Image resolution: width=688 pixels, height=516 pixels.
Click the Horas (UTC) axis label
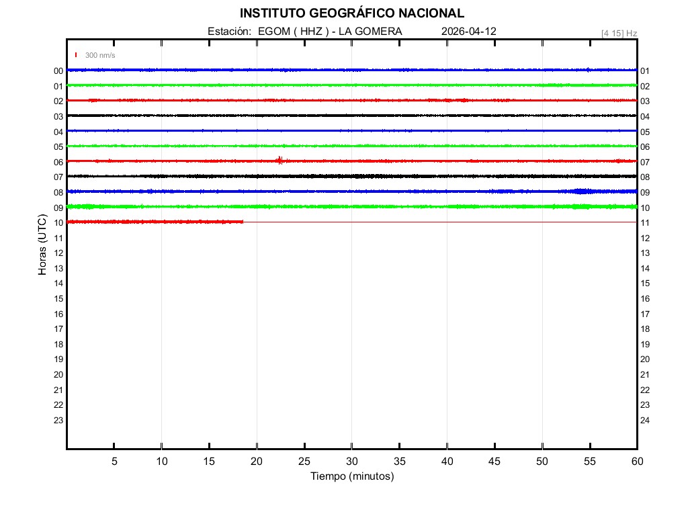pyautogui.click(x=42, y=245)
